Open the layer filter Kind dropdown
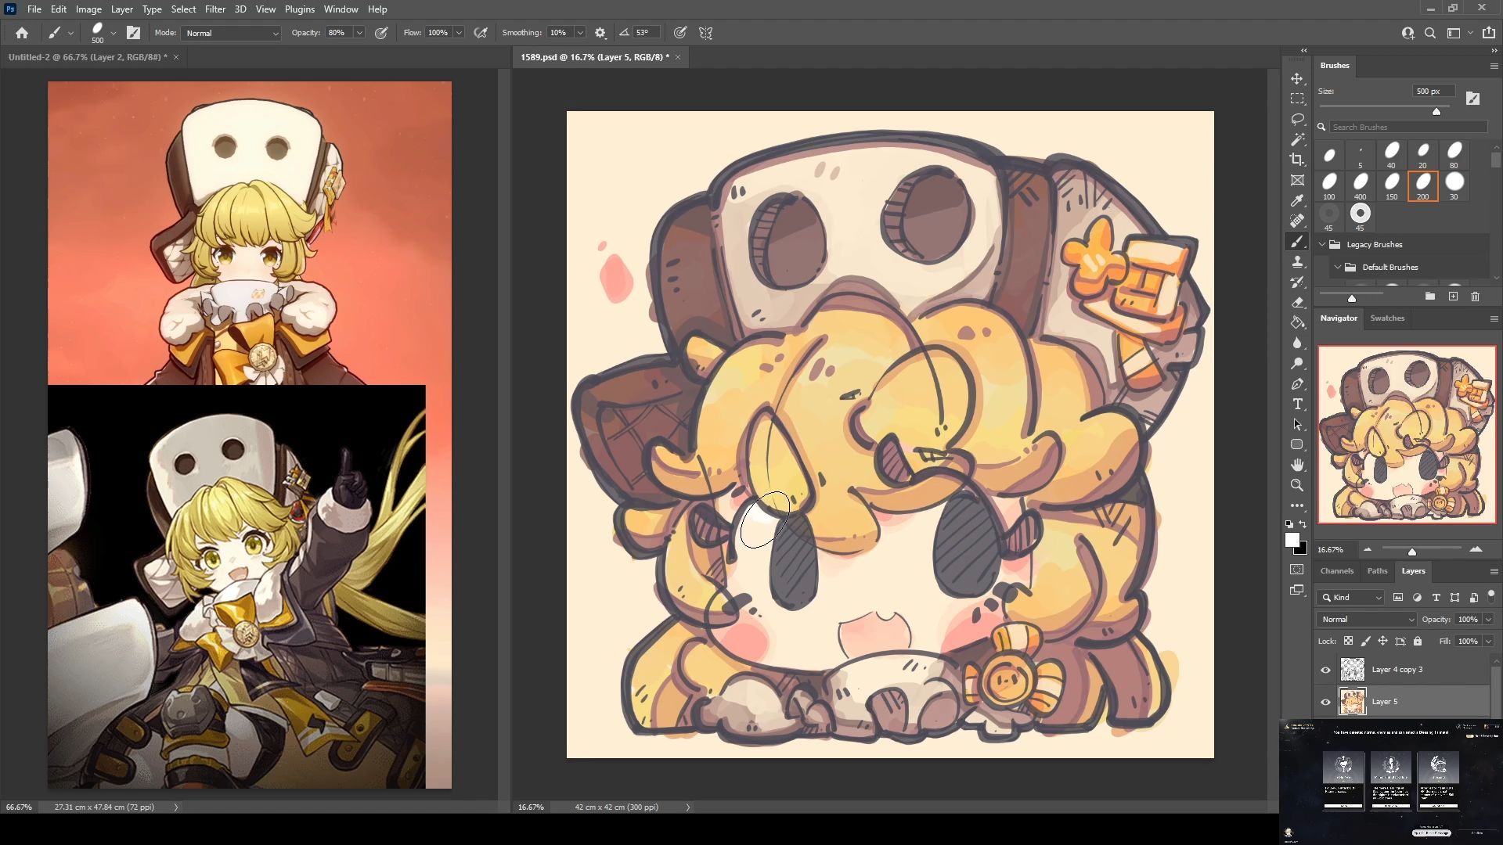 (x=1350, y=597)
